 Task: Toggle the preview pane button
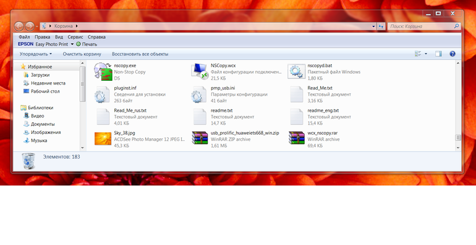438,54
